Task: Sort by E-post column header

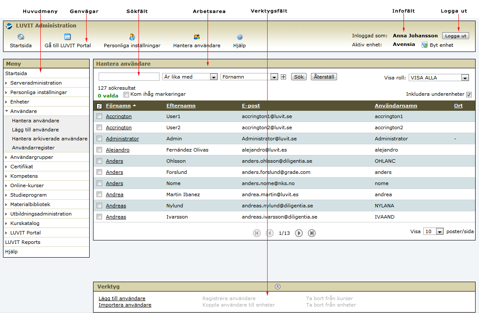Action: [x=251, y=106]
